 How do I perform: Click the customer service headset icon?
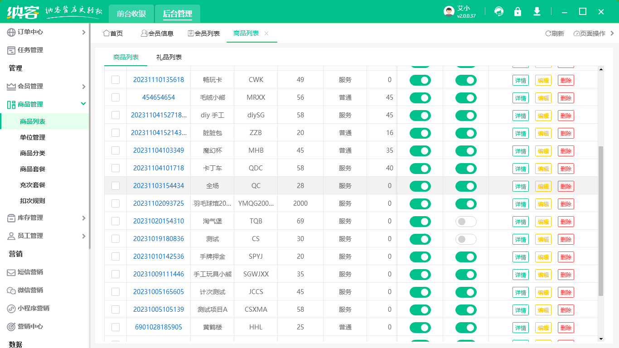499,12
